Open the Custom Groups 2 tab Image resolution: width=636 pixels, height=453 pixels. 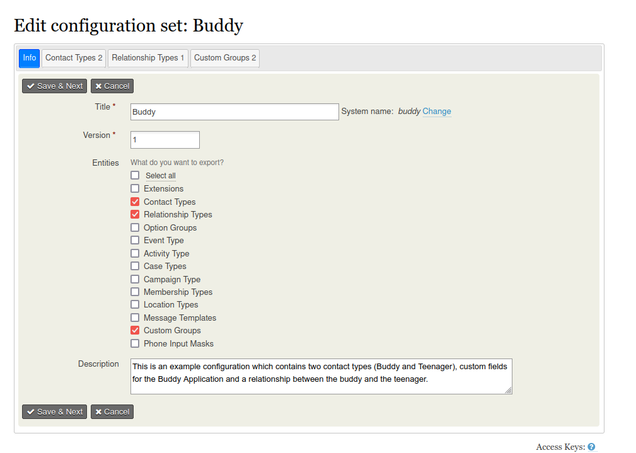coord(225,58)
